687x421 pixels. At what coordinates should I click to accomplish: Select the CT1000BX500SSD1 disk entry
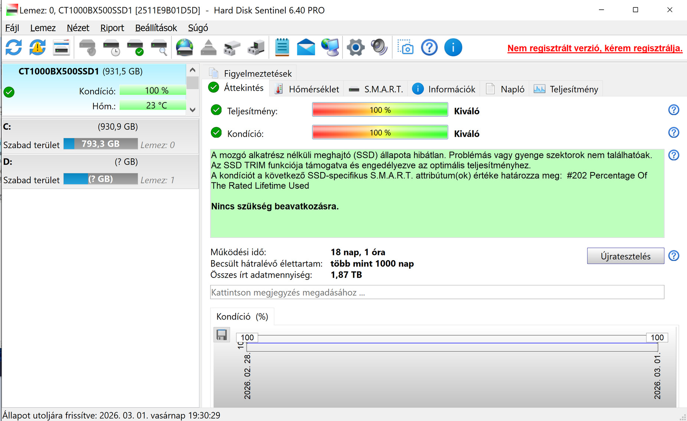[94, 90]
